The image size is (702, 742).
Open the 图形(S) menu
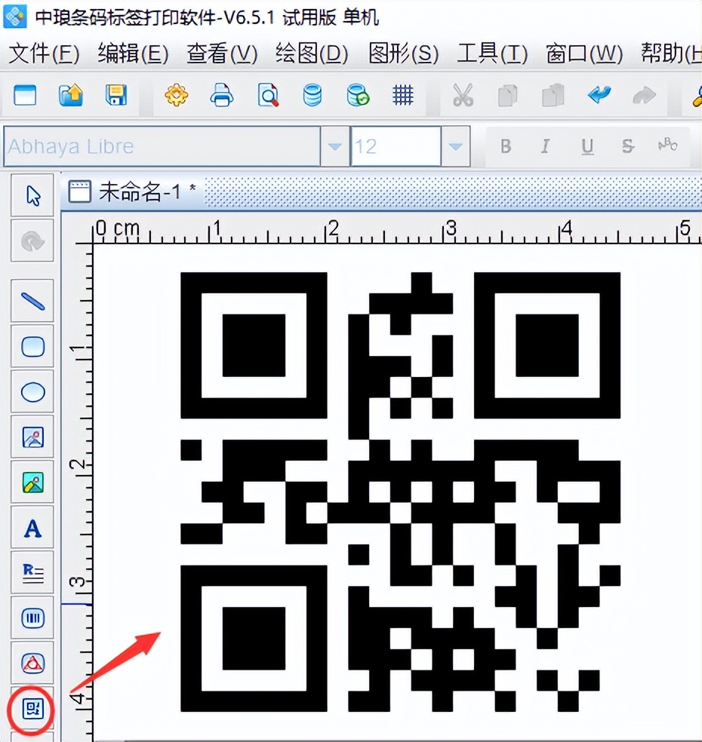(x=403, y=53)
